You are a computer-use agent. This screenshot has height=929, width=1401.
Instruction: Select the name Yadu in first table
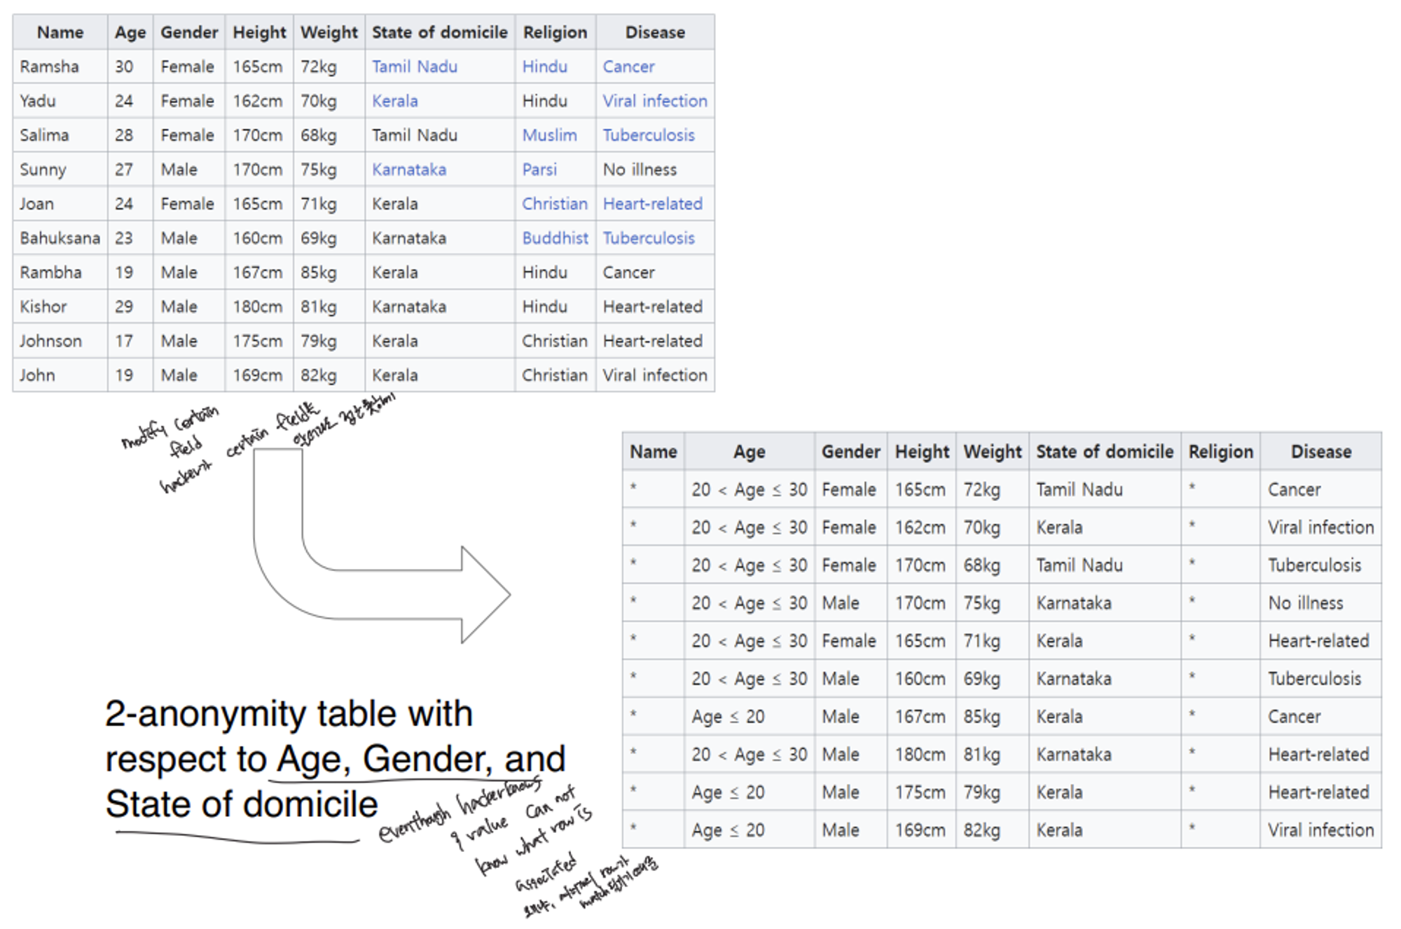click(x=37, y=101)
